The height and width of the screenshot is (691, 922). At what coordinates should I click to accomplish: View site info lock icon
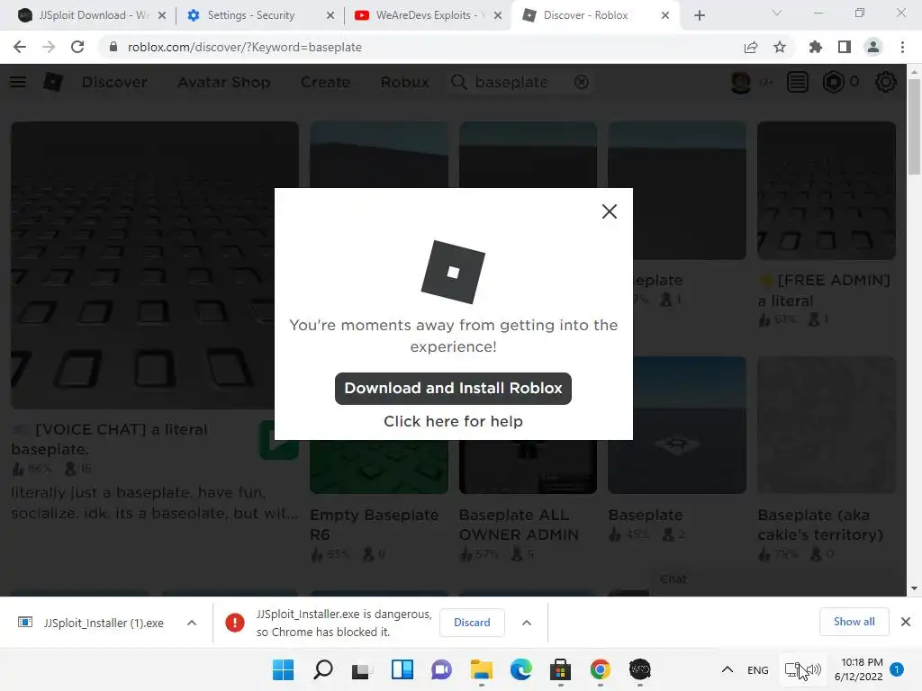(x=113, y=47)
